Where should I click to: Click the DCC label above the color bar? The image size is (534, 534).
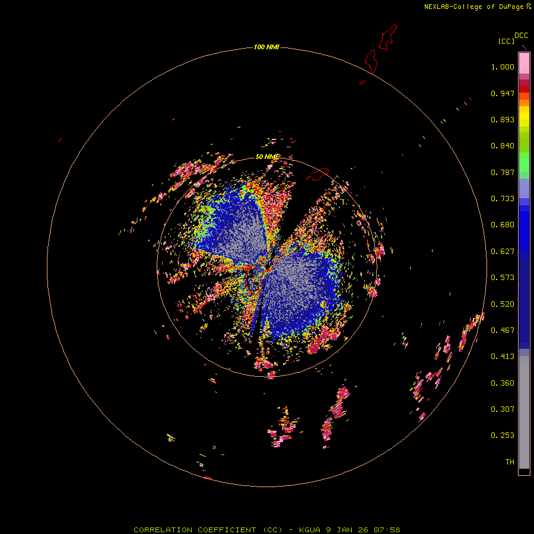pos(521,36)
